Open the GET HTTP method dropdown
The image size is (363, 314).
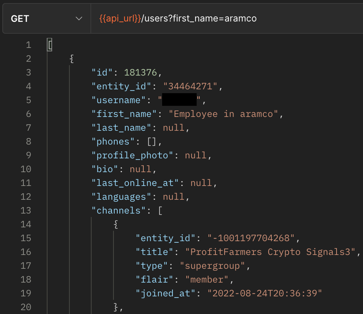click(46, 18)
